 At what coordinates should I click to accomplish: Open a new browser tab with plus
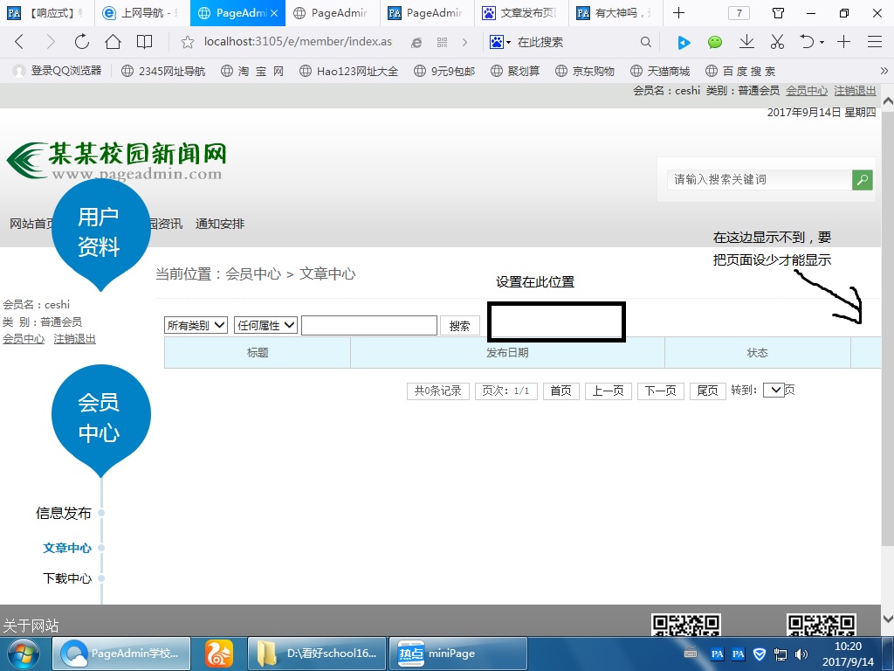(678, 13)
